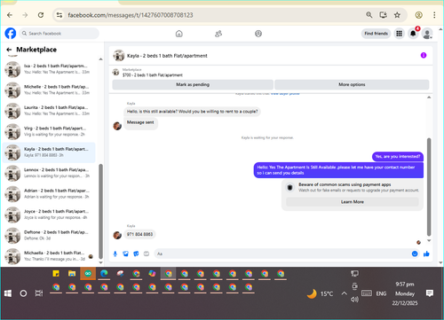Open Sticky Notes from the taskbar
This screenshot has height=320, width=444.
tap(56, 274)
